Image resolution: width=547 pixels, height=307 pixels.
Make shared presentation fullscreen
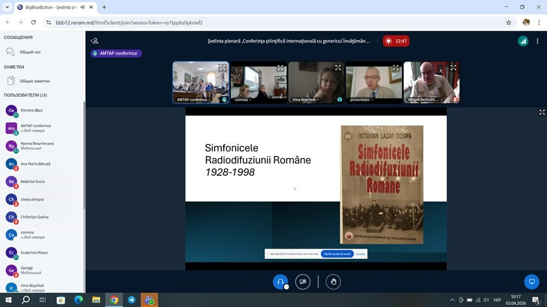point(542,112)
